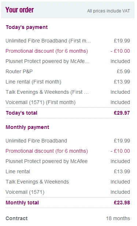The image size is (137, 226).
Task: Click monthly Line rental £13.99 price
Action: [122, 171]
